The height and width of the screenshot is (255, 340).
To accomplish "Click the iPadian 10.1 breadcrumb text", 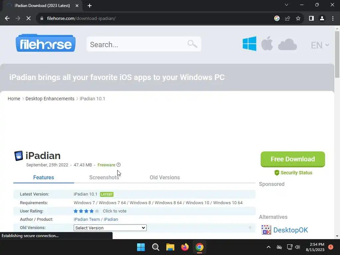I will coord(92,99).
